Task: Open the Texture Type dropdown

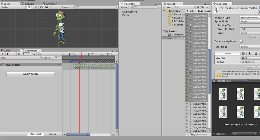Action: pyautogui.click(x=250, y=18)
